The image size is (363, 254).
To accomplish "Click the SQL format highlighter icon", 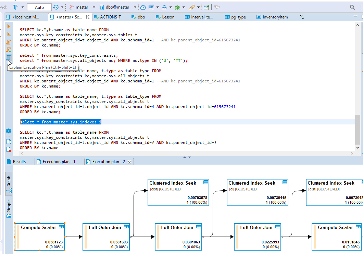I will pyautogui.click(x=192, y=7).
